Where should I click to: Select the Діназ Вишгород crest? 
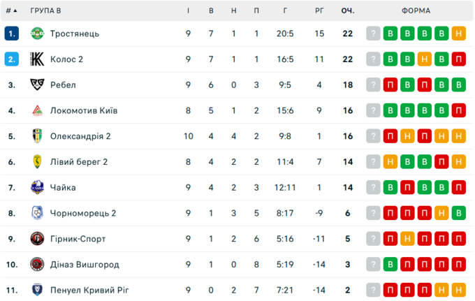point(37,265)
